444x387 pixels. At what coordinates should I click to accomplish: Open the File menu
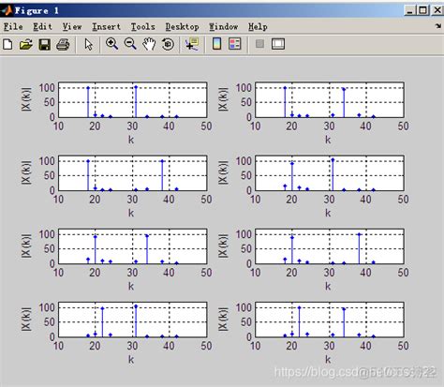pos(13,27)
